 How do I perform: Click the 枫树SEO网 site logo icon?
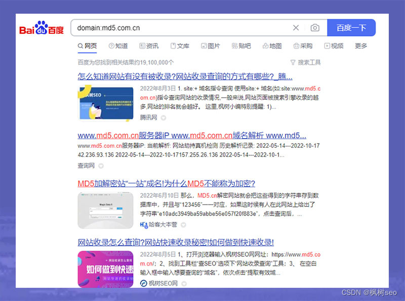[x=144, y=283]
